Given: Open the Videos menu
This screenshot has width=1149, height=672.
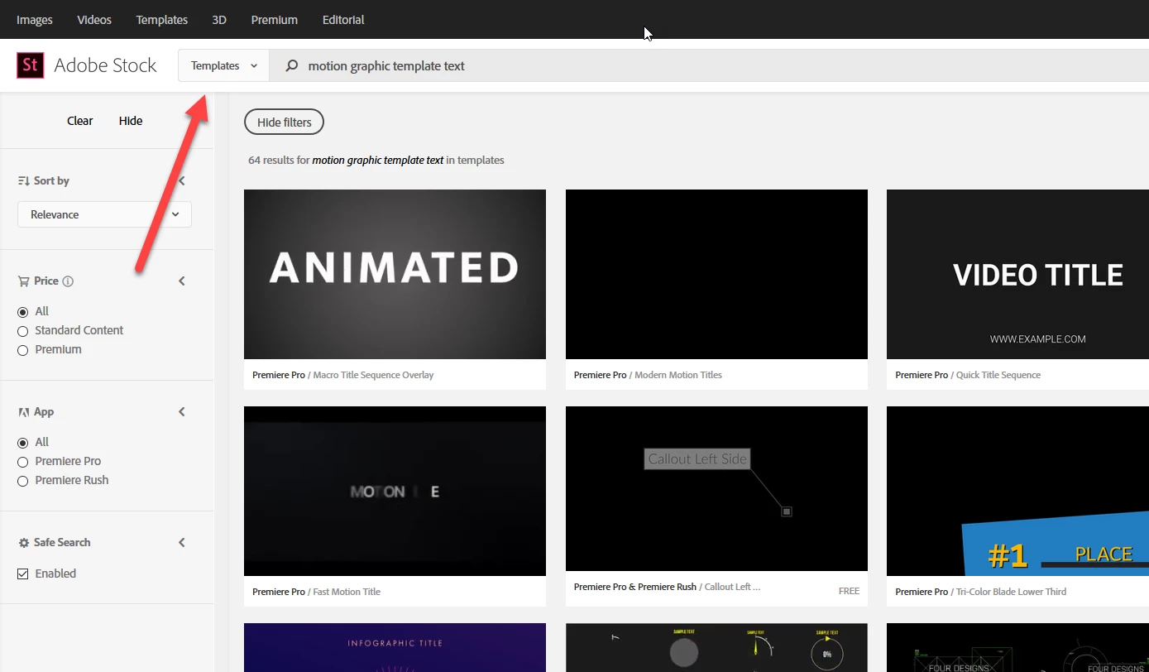Looking at the screenshot, I should tap(94, 20).
